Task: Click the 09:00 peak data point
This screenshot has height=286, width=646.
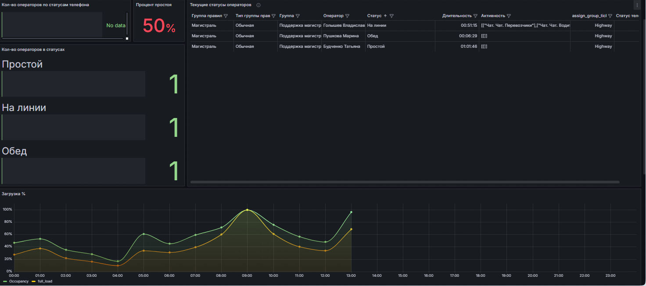Action: 247,210
